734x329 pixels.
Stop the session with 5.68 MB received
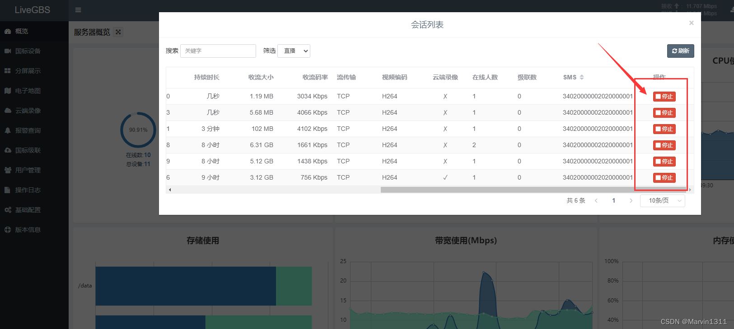664,113
